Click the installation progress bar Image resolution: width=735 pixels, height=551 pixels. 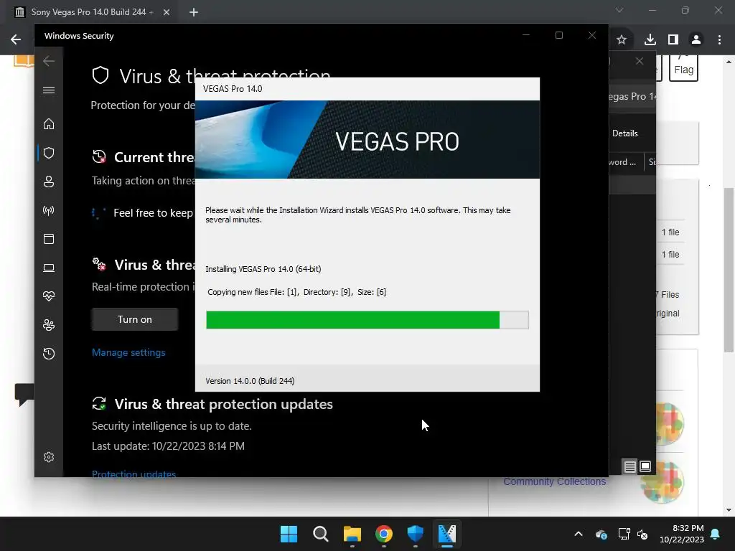367,320
